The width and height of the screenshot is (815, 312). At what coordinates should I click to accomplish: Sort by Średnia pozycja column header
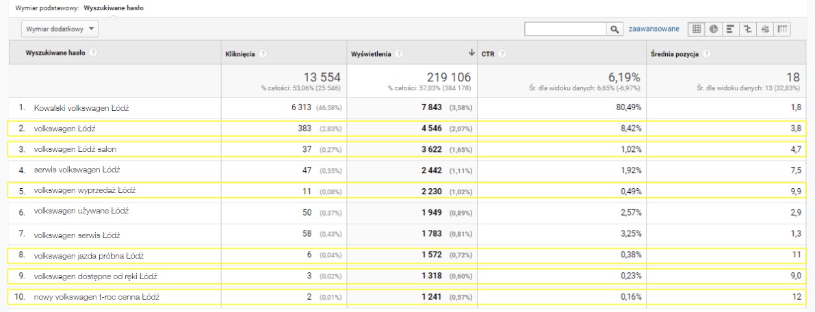coord(675,54)
